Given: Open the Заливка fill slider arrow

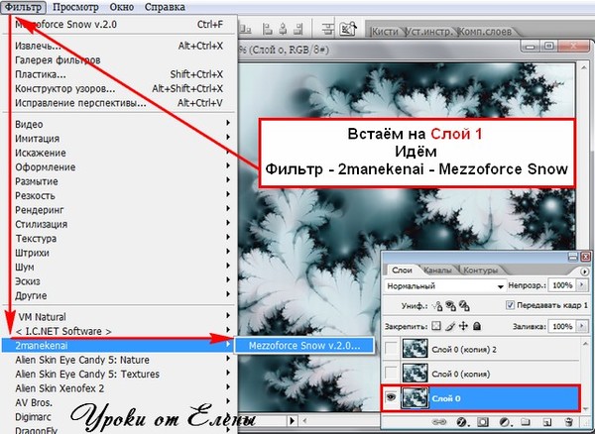Looking at the screenshot, I should click(582, 326).
